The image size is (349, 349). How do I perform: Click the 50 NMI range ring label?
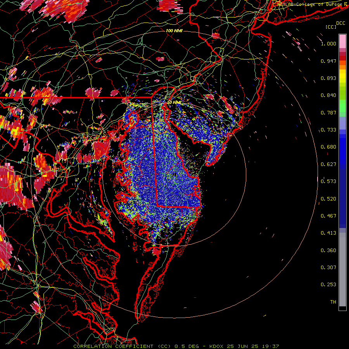174,102
